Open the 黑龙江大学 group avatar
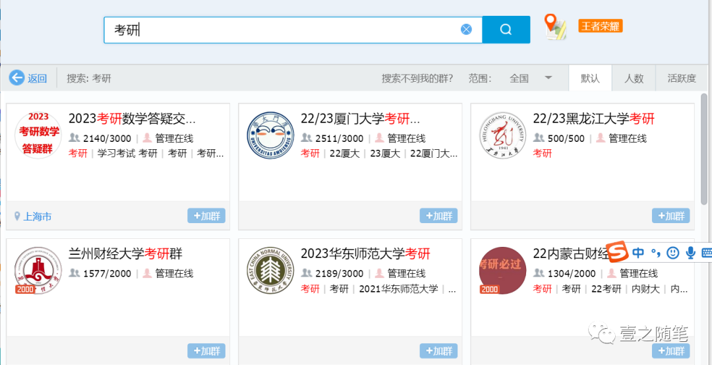The width and height of the screenshot is (712, 365). click(502, 135)
